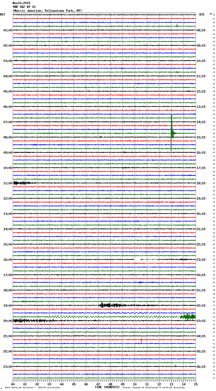Screen dimensions: 216x391
Task: Click the red spike in the 21:15 trace
Action: [141, 341]
